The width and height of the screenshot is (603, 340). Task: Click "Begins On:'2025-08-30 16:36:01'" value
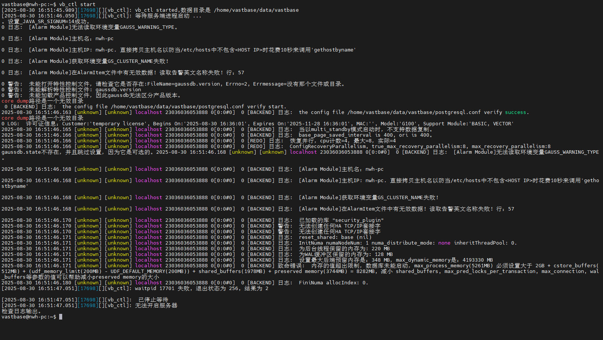pyautogui.click(x=200, y=124)
